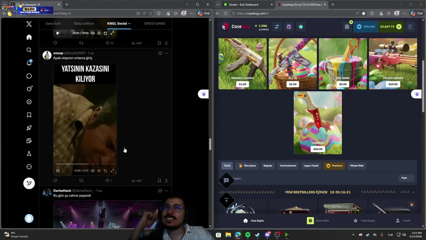Add funds with the green plus button
426x240 pixels.
(x=399, y=27)
